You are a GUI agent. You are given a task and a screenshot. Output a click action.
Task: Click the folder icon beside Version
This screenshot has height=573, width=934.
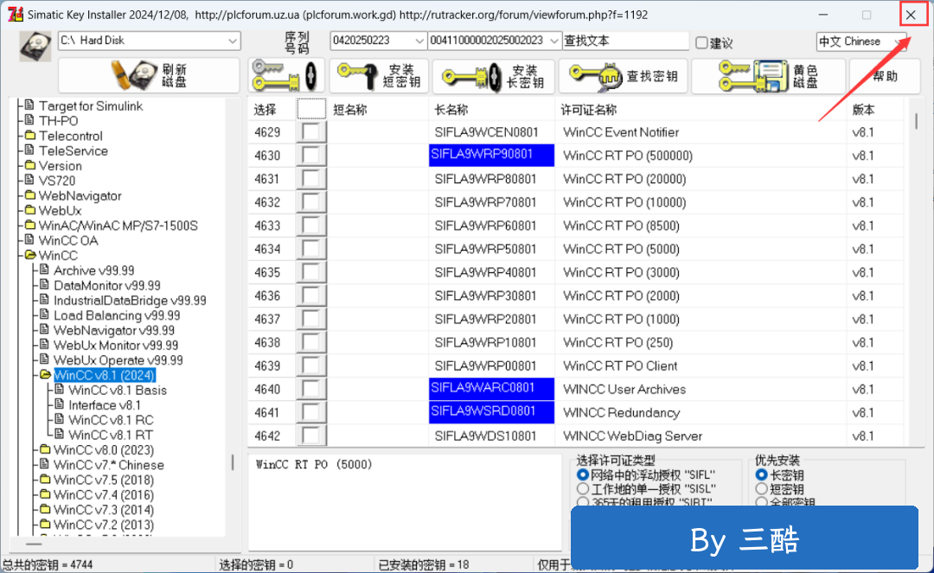(x=29, y=165)
